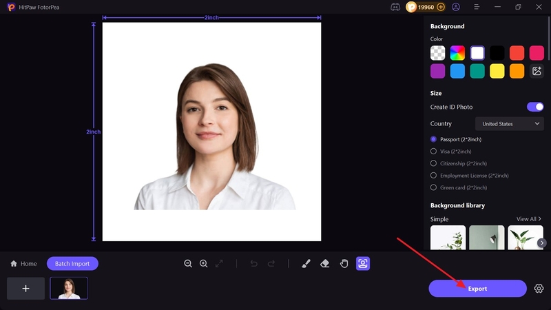Open the hamburger menu icon
Image resolution: width=551 pixels, height=310 pixels.
click(477, 7)
